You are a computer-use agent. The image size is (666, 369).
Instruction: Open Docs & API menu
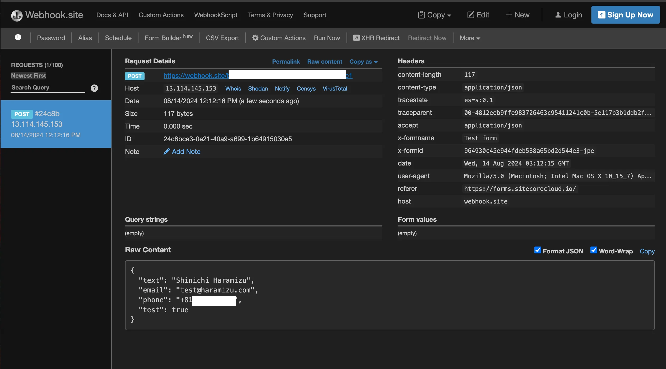112,15
